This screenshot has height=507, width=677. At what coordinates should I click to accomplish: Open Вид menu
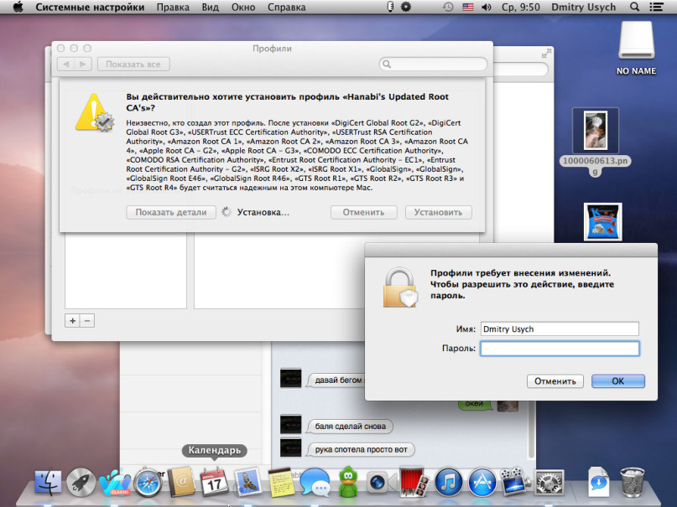tap(211, 8)
